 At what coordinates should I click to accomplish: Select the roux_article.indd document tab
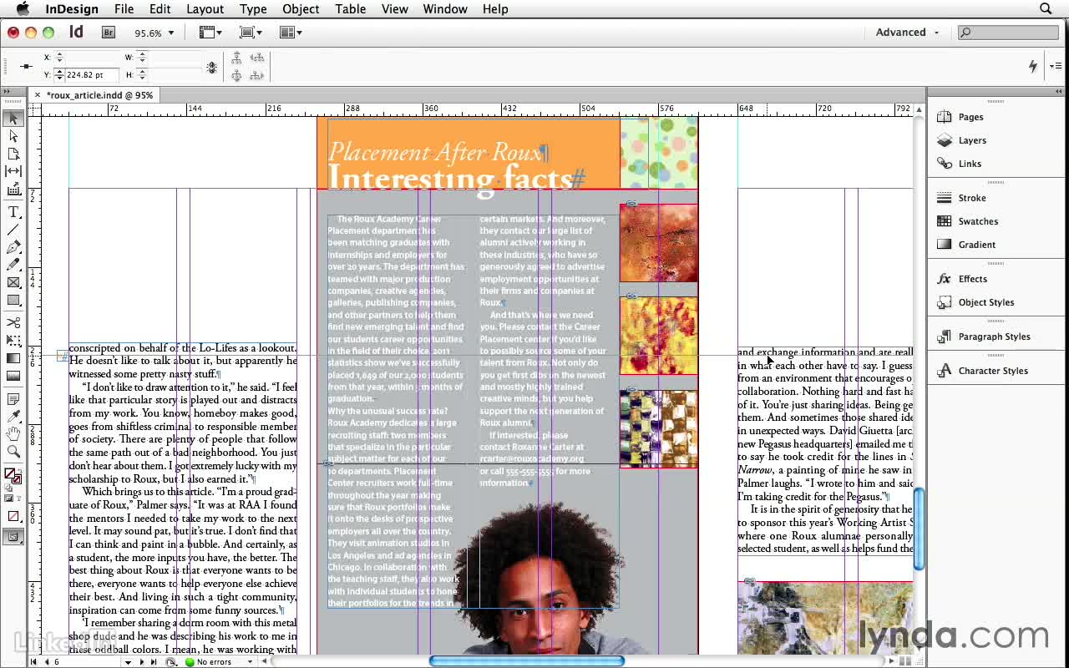(99, 95)
